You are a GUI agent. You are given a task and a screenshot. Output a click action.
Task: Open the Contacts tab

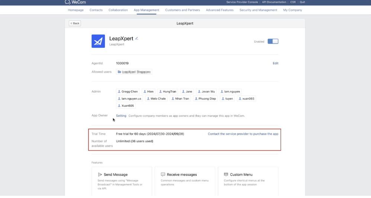(x=96, y=10)
